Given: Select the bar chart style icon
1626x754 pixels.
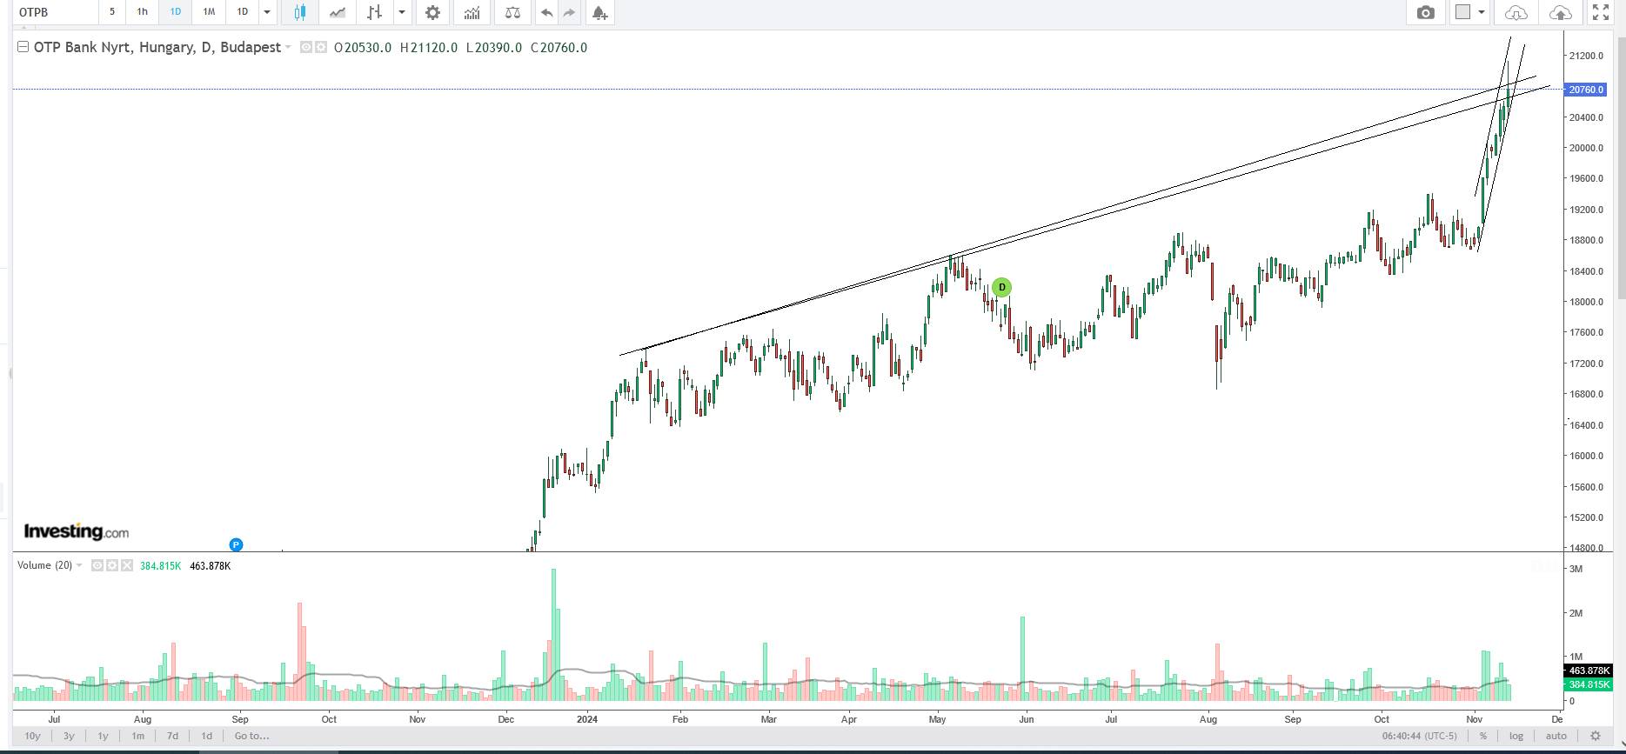Looking at the screenshot, I should click(x=374, y=12).
